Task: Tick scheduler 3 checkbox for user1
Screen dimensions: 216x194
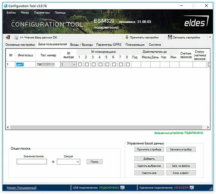Action: tap(93, 64)
